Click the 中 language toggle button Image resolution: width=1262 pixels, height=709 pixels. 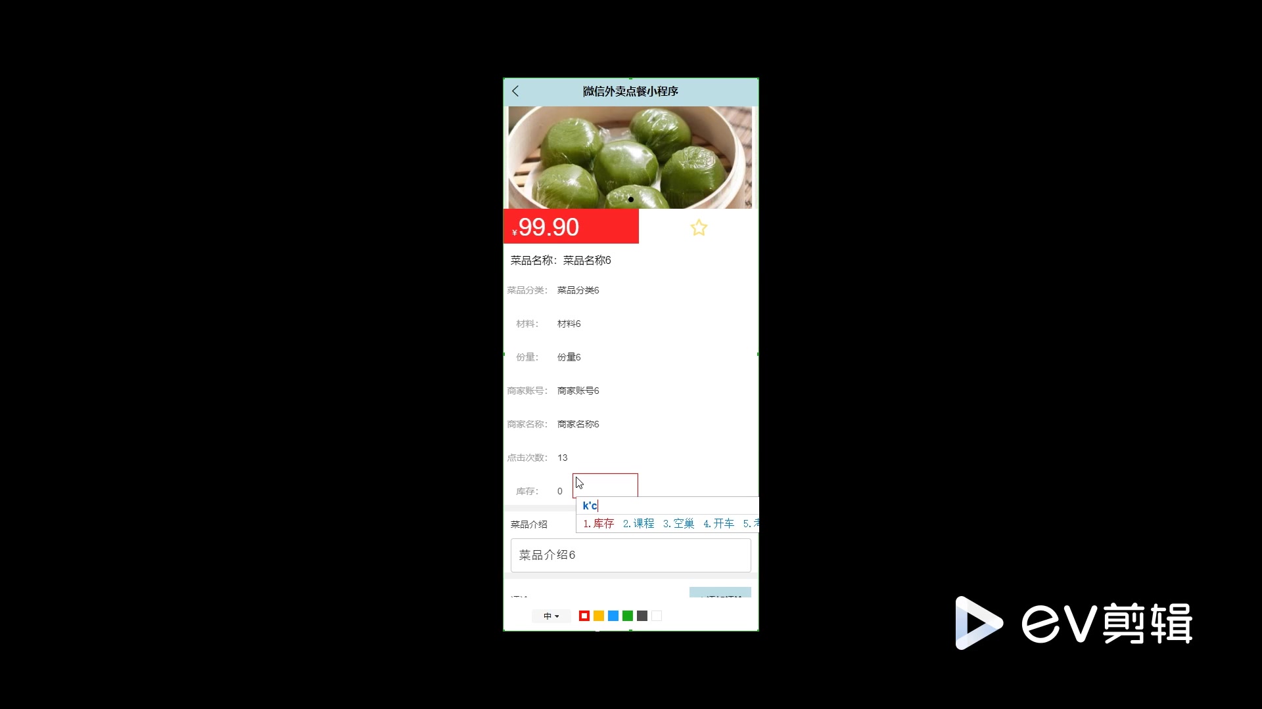point(550,616)
